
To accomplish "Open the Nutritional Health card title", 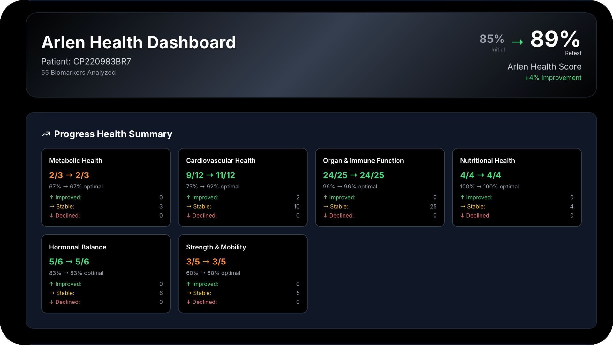I will (x=487, y=161).
